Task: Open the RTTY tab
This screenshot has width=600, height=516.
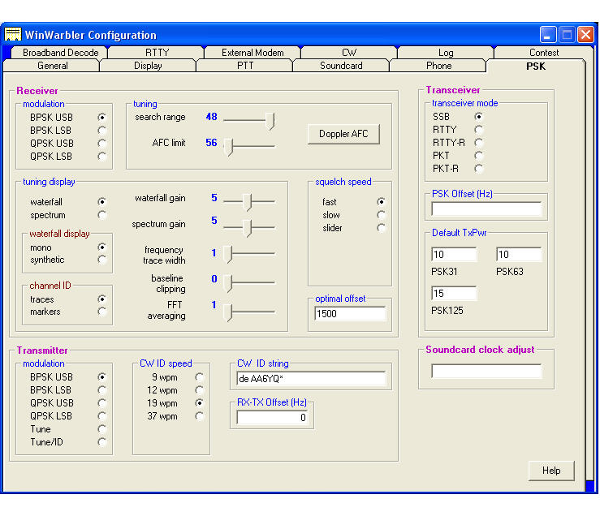Action: pyautogui.click(x=157, y=53)
